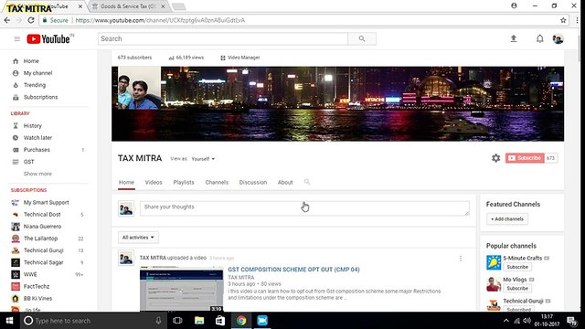The width and height of the screenshot is (585, 329).
Task: Open the Action Center notifications
Action: [x=571, y=321]
